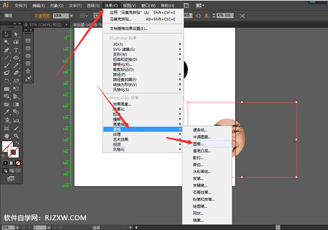The image size is (328, 230).
Task: Select the Scale tool
Action: (x=16, y=81)
